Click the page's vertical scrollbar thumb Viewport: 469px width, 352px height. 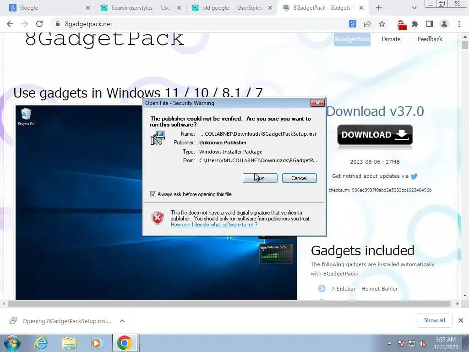[465, 45]
